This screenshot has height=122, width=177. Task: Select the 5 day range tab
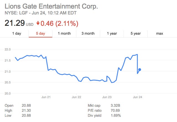[x=40, y=34]
